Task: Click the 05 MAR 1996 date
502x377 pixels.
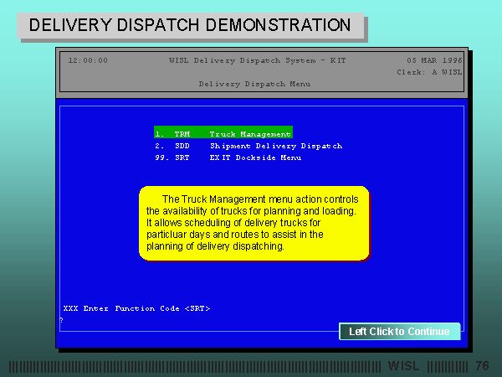Action: (x=434, y=60)
